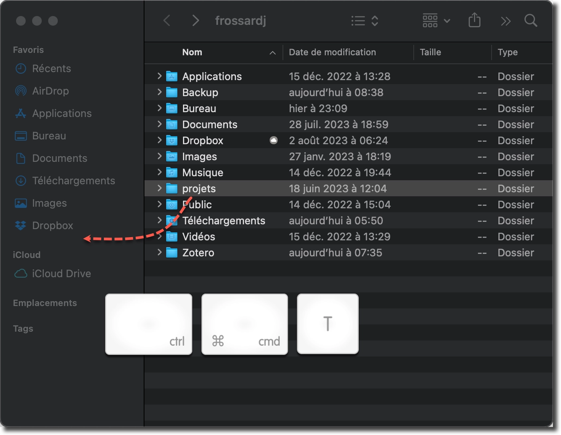Screen dimensions: 561x435
Task: Click the Dropbox folder icon in the list
Action: [x=172, y=140]
